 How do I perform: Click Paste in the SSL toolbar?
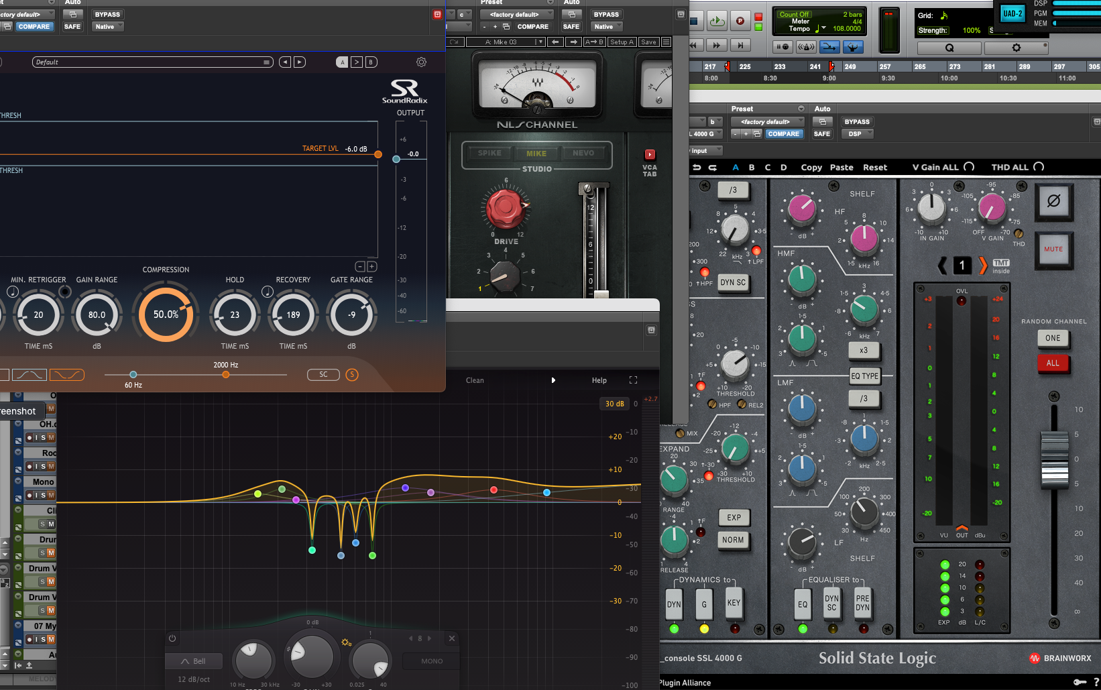pyautogui.click(x=842, y=168)
